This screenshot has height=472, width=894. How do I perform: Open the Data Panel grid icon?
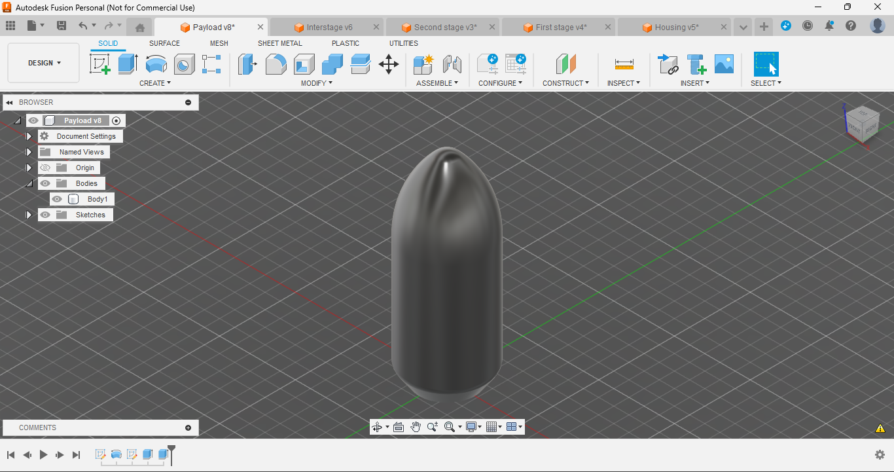tap(10, 26)
